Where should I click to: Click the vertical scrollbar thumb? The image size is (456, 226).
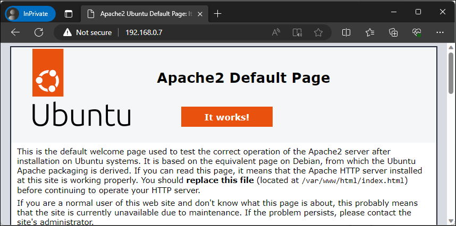click(x=451, y=73)
